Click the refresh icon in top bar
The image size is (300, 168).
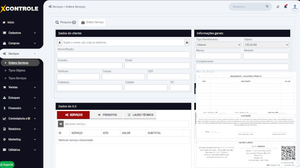tap(278, 7)
